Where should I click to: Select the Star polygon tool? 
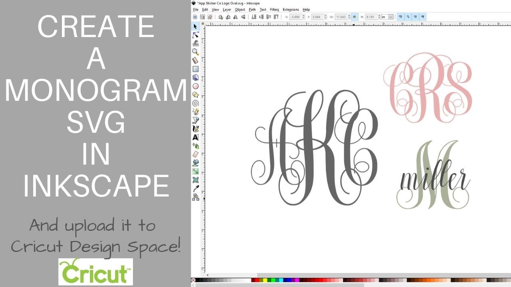click(x=195, y=94)
